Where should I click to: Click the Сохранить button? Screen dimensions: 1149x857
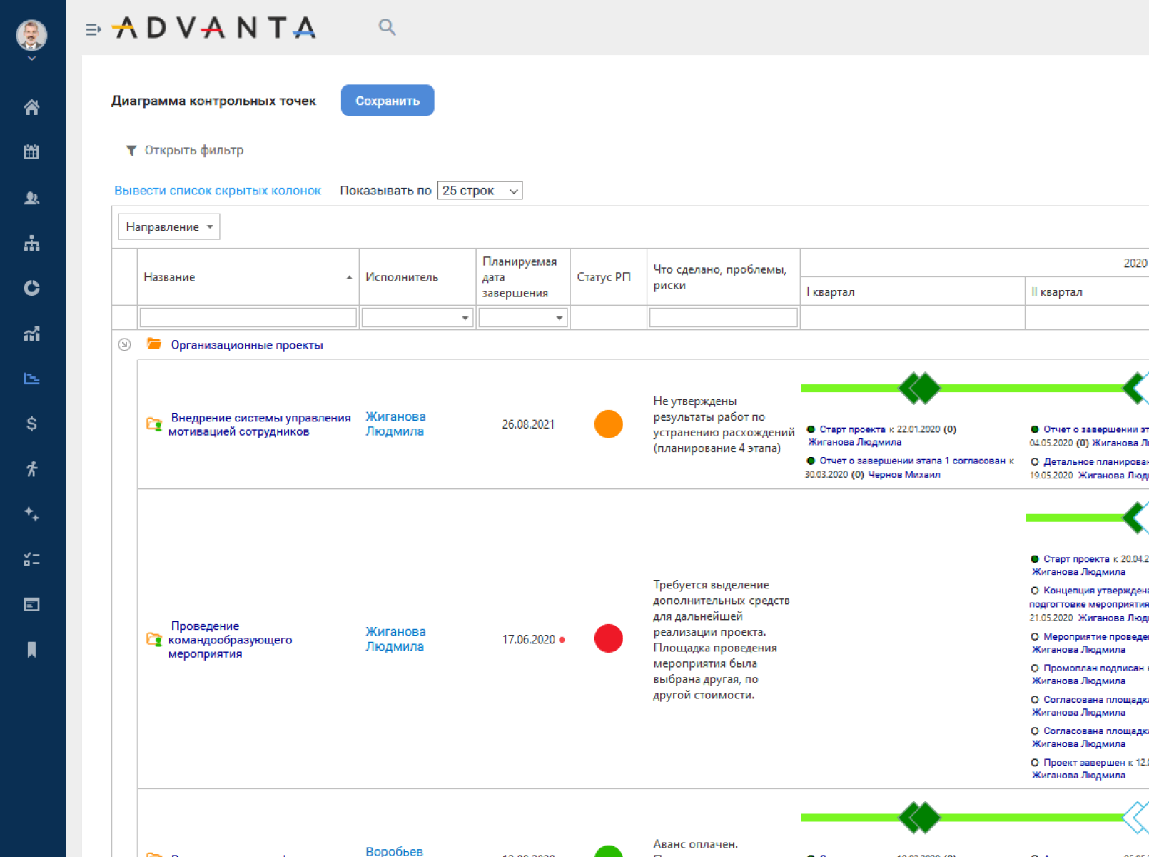[387, 101]
